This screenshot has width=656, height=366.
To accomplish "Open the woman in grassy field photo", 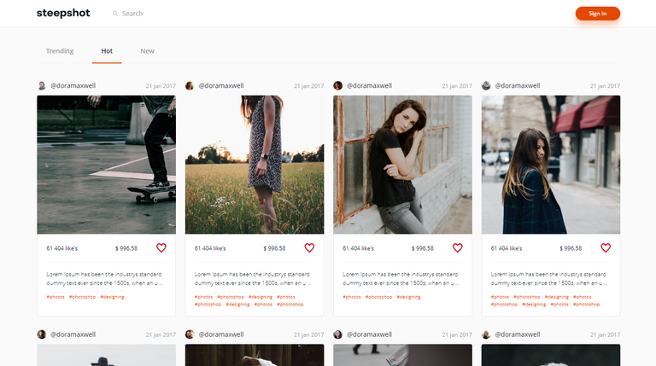I will tap(255, 165).
